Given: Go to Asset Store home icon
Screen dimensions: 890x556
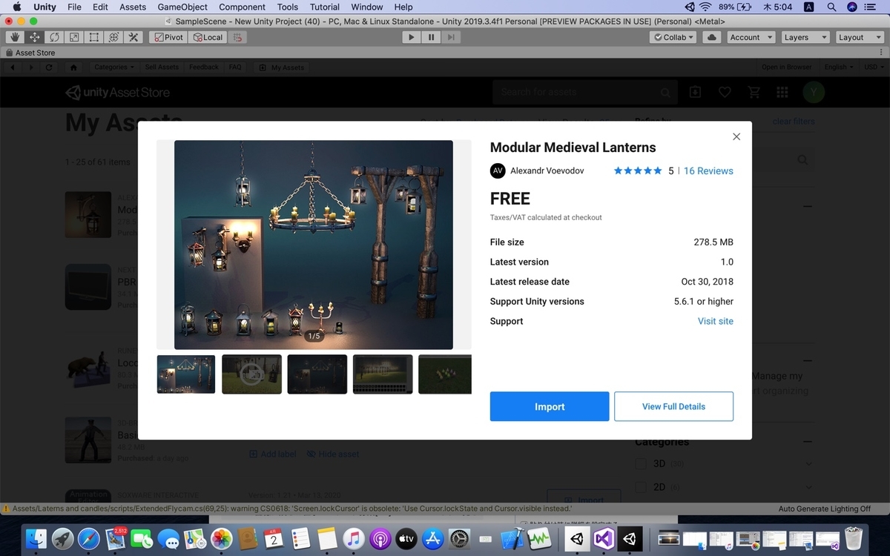Looking at the screenshot, I should click(73, 67).
